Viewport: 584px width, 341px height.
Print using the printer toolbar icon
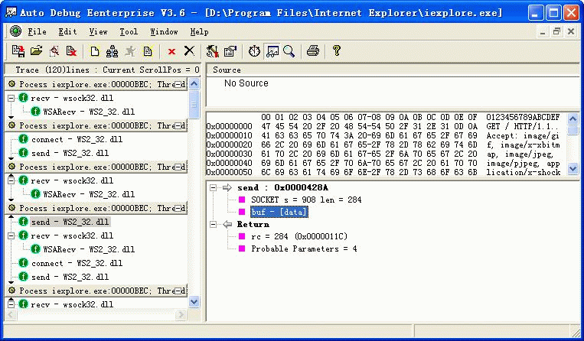coord(313,50)
